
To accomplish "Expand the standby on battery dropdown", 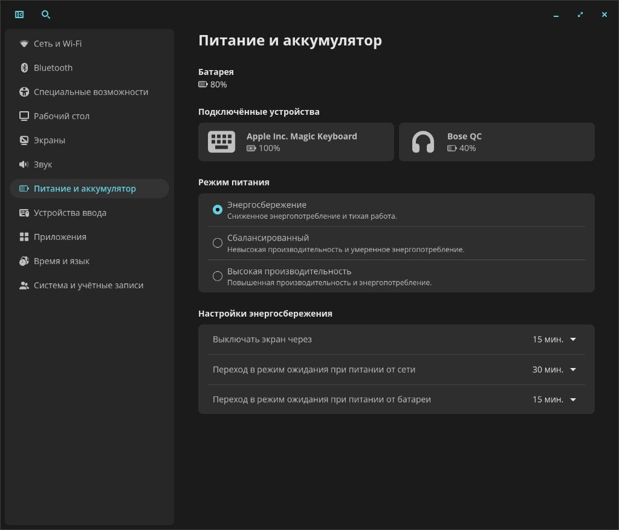I will click(x=554, y=399).
